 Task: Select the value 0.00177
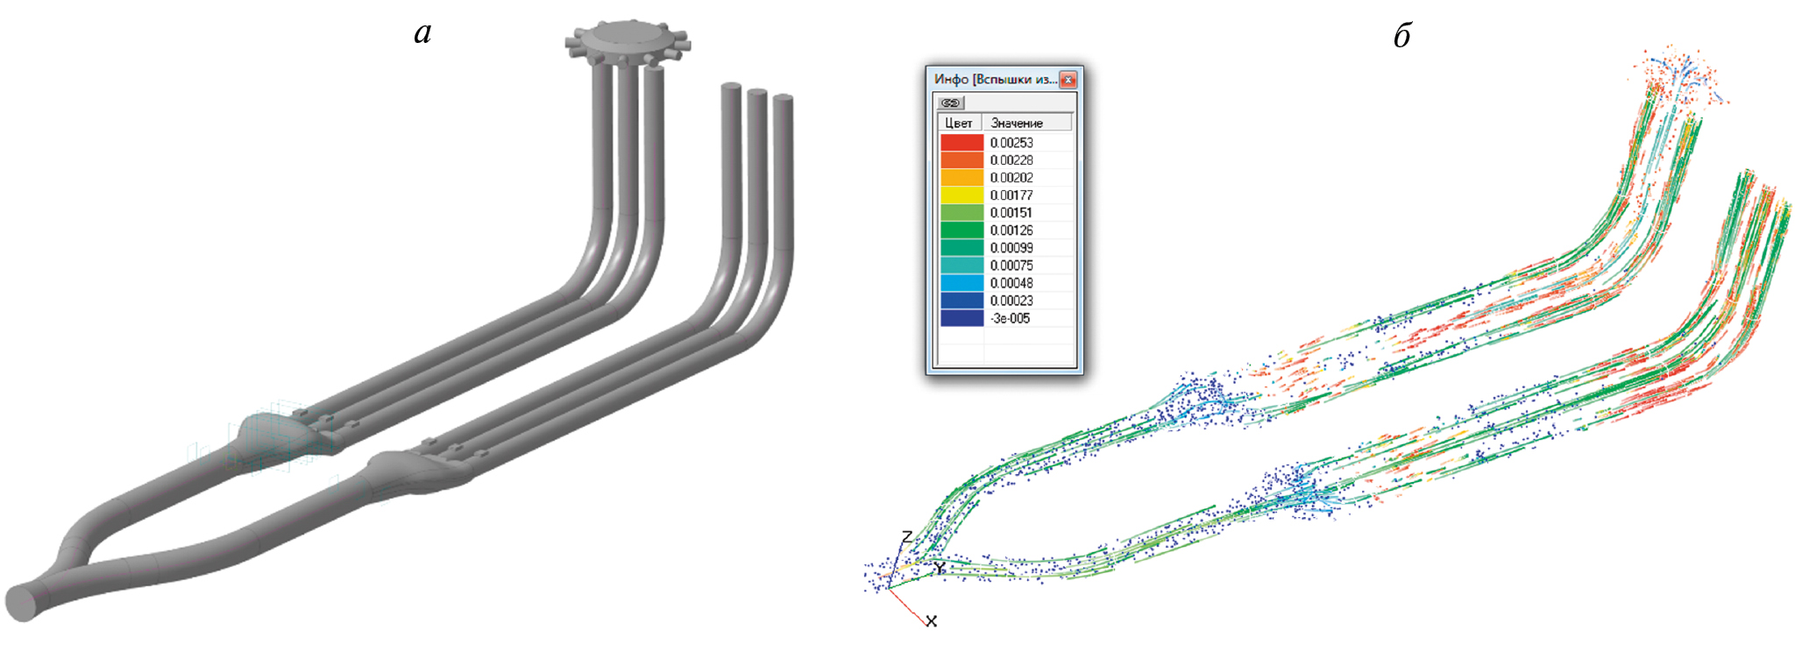tap(1011, 195)
